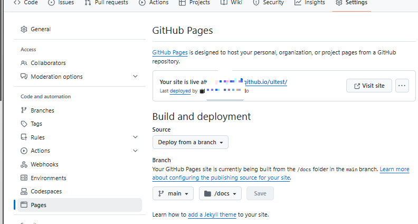Go to Environments settings
Image resolution: width=418 pixels, height=224 pixels.
pos(80,178)
